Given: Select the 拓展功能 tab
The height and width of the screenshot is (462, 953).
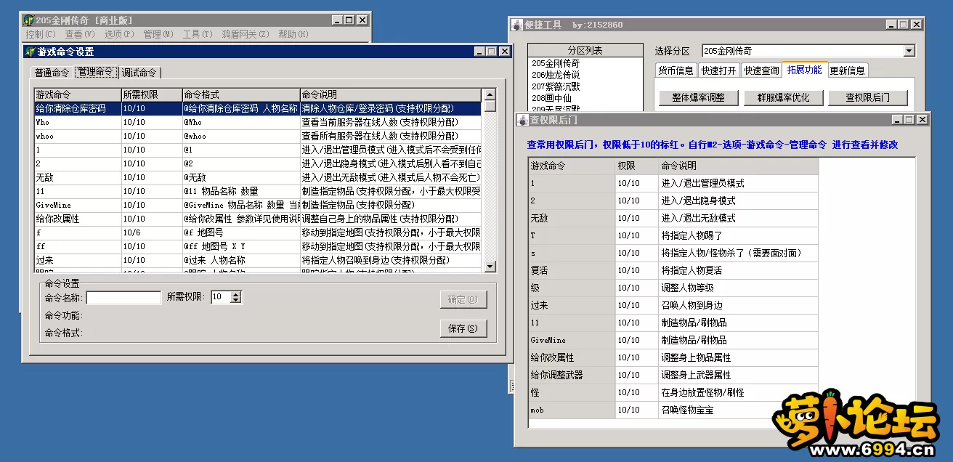Looking at the screenshot, I should [x=805, y=70].
